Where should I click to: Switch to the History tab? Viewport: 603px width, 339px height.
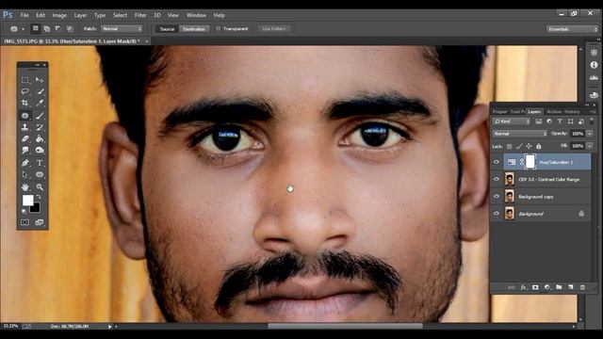tap(572, 112)
